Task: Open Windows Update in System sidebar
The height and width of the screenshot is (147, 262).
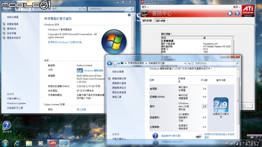Action: click(16, 103)
